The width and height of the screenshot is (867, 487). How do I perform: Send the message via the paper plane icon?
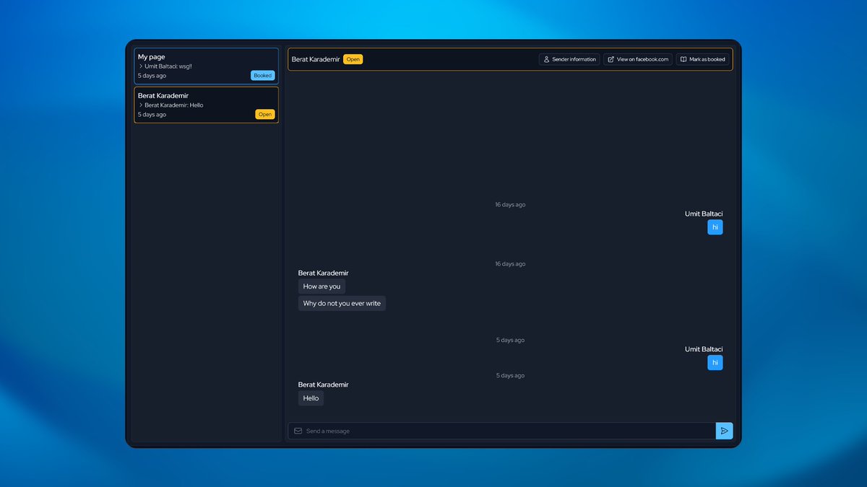tap(724, 431)
